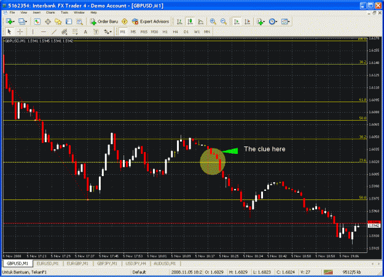Click the Default profile in status bar
The width and height of the screenshot is (384, 277).
point(139,272)
